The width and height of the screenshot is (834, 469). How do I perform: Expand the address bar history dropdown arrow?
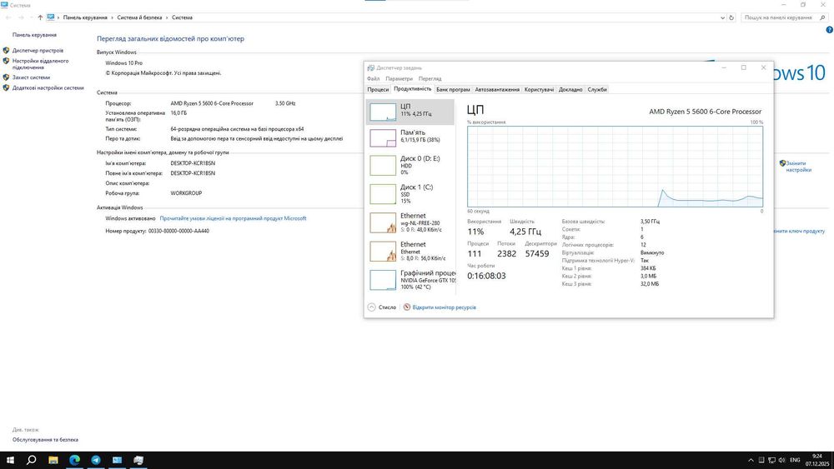(722, 17)
